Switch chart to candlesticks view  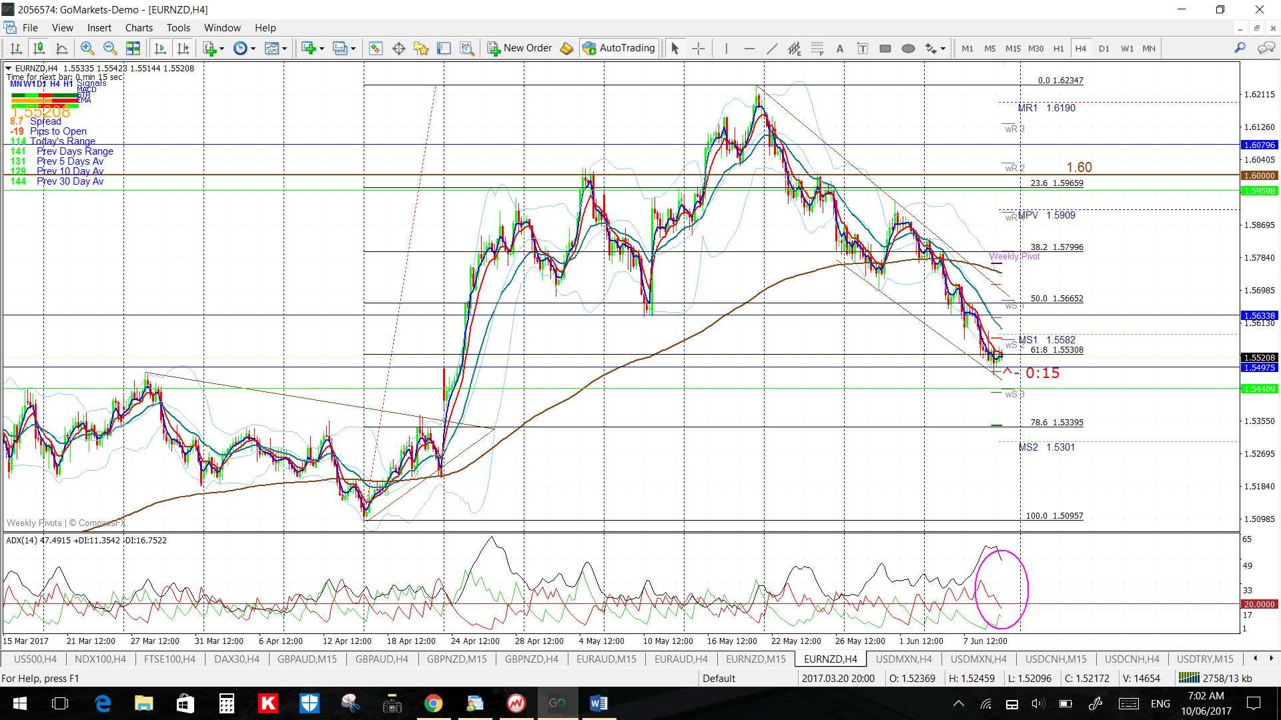coord(39,48)
